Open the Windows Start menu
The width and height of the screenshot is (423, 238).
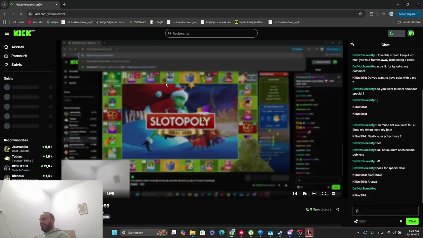point(114,233)
